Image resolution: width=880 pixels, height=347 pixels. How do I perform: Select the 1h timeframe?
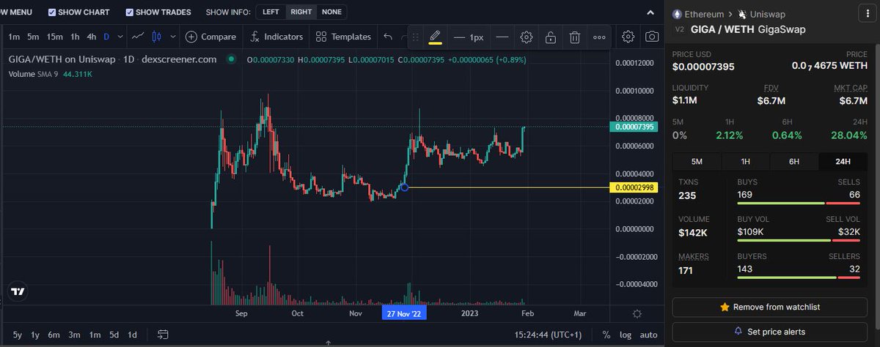75,37
